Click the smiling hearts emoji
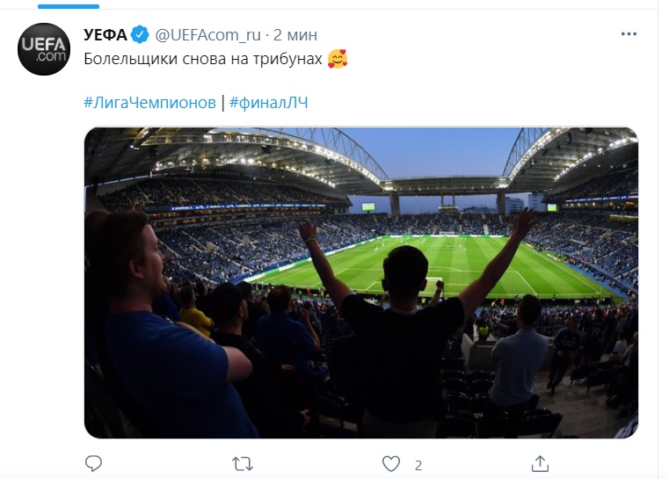This screenshot has height=479, width=669. point(337,59)
